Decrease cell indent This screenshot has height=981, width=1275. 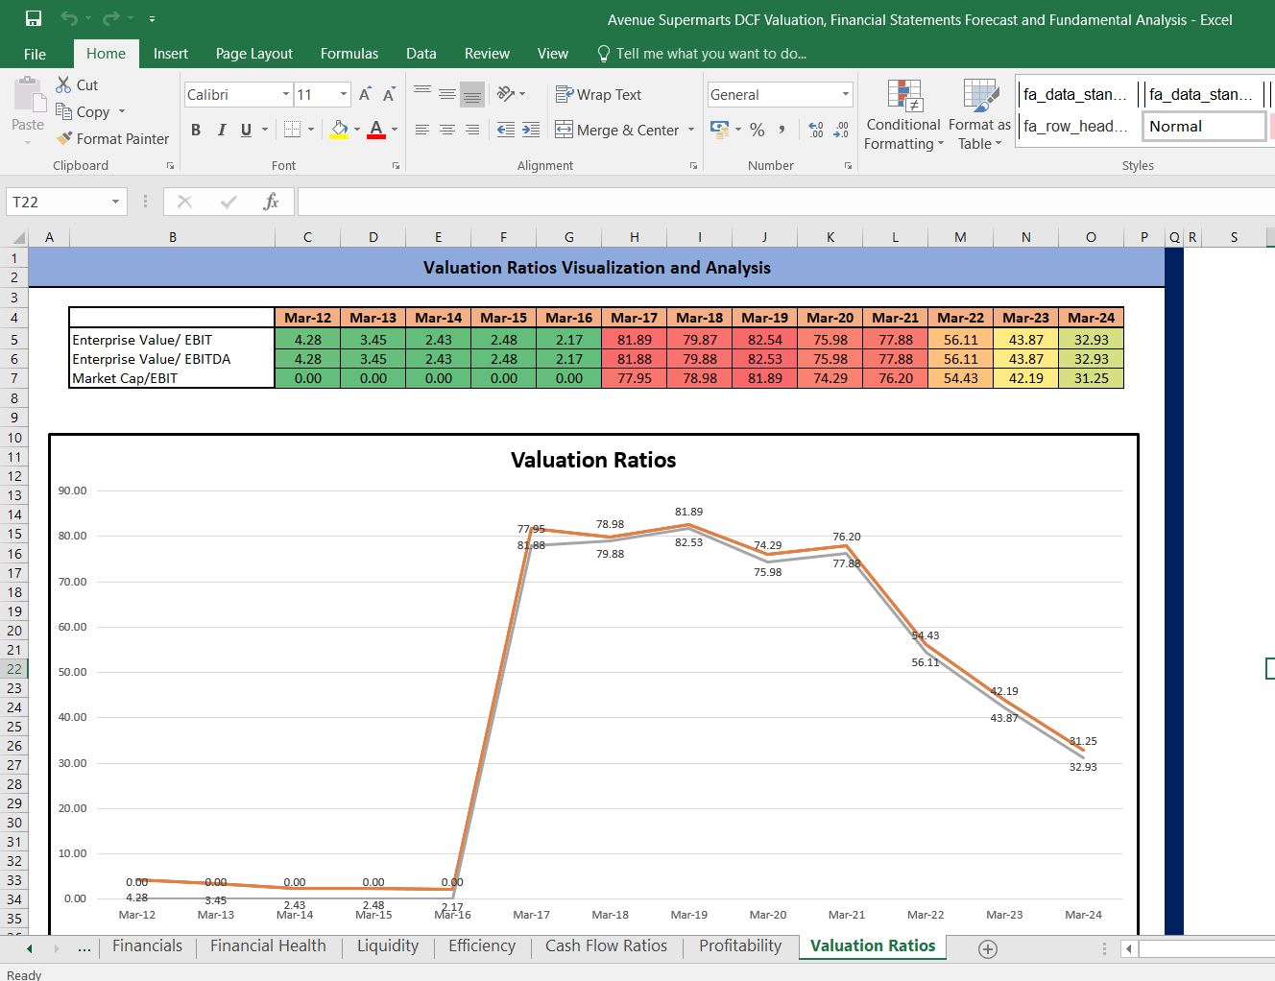[506, 130]
